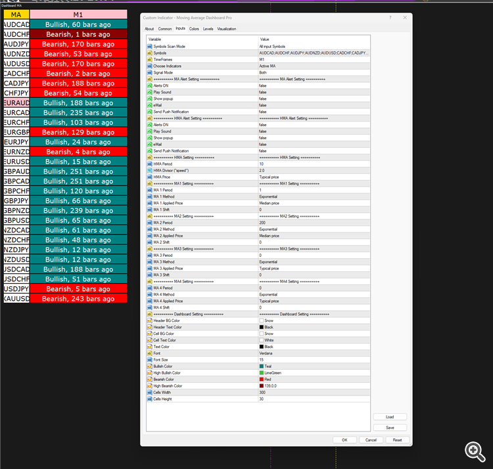Open the Visualization tab
This screenshot has height=469, width=493.
pos(226,29)
